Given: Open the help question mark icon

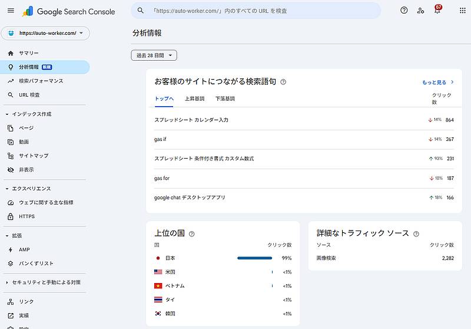Looking at the screenshot, I should [x=404, y=11].
